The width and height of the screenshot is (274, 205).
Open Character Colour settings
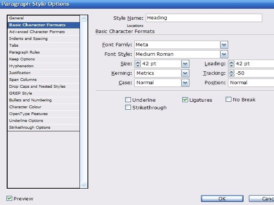pyautogui.click(x=43, y=107)
